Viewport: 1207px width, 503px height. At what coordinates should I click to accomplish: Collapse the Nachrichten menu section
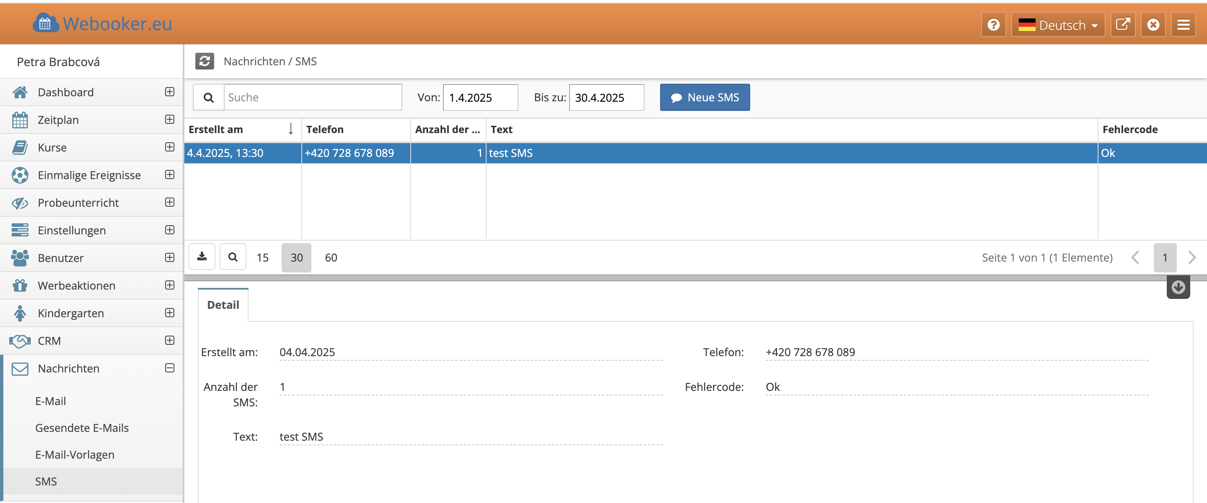coord(170,368)
